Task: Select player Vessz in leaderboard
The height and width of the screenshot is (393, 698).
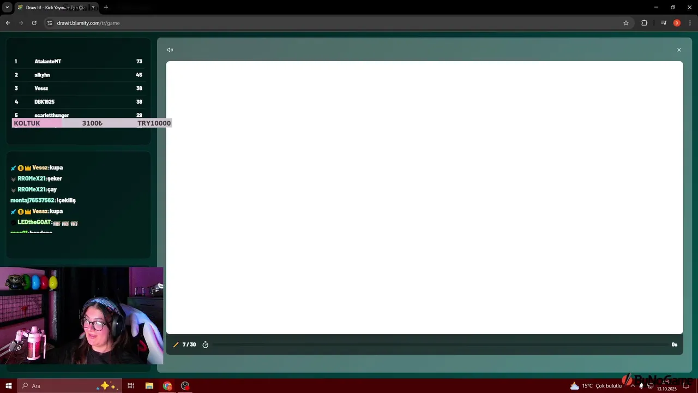Action: [78, 88]
